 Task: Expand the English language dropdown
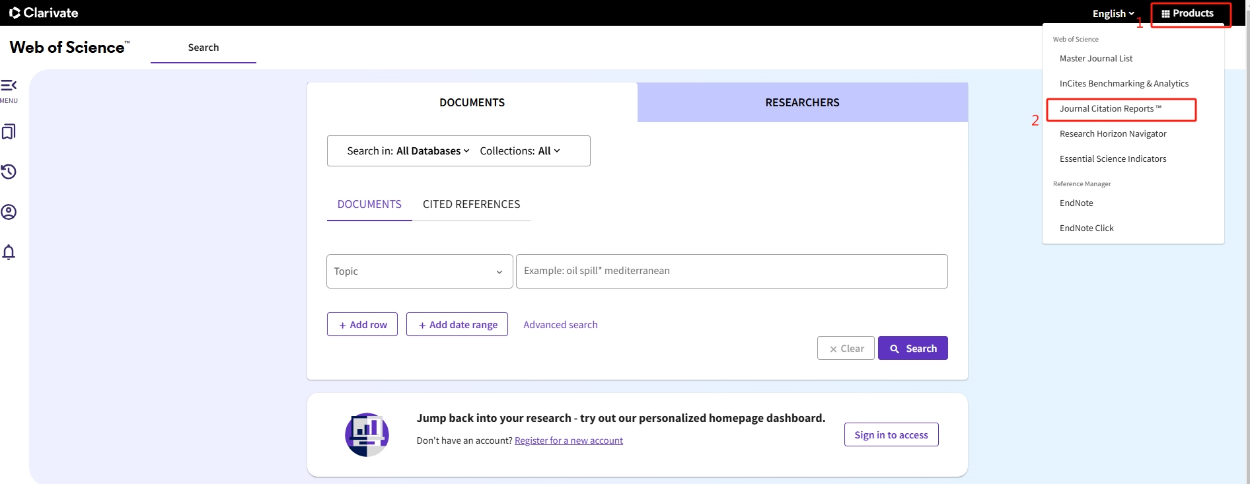point(1113,13)
